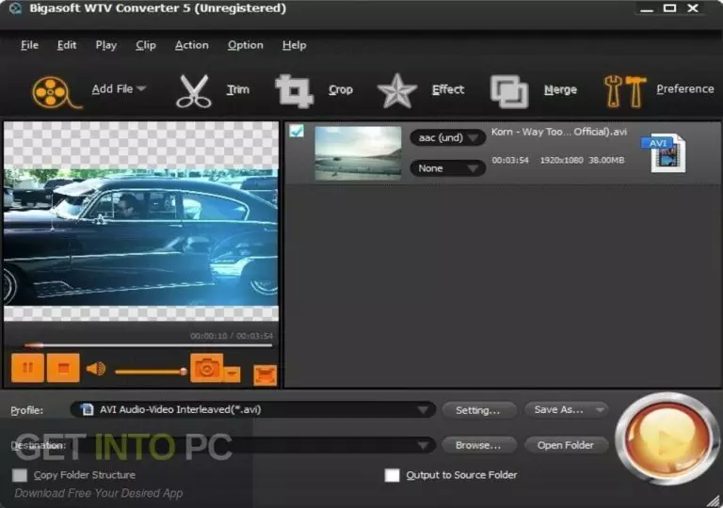Click the 38.00MB file size text

tap(606, 161)
